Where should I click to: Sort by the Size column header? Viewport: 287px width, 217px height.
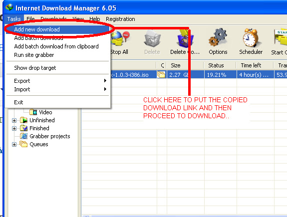tap(185, 65)
